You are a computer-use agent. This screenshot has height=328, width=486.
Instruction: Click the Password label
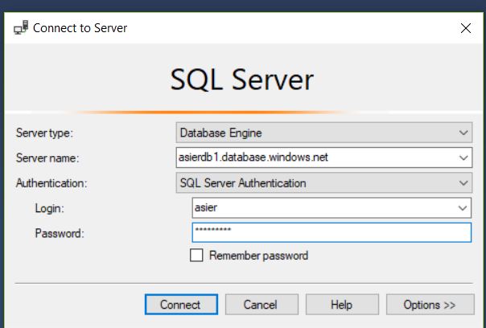click(60, 233)
